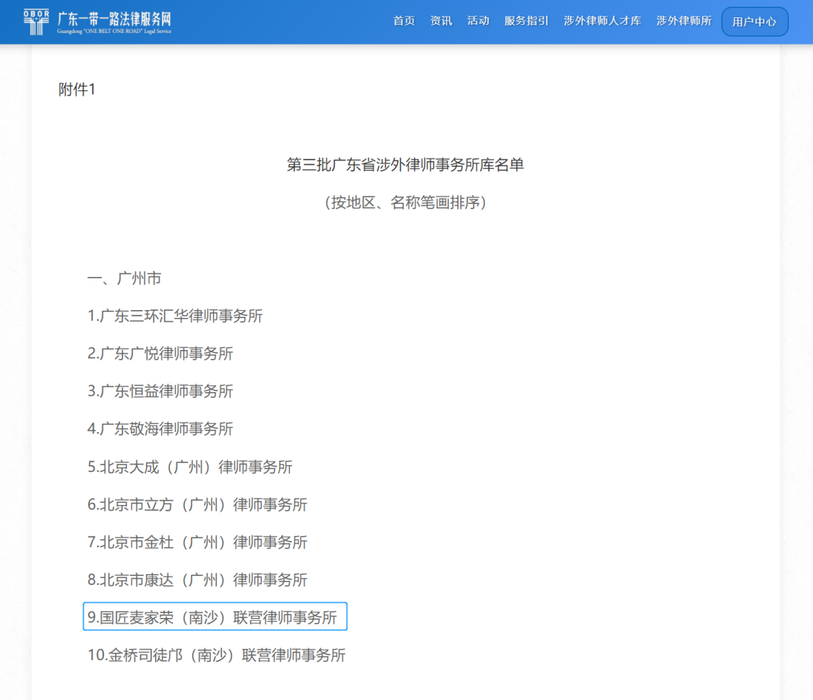Go to 首页 in navigation
Viewport: 813px width, 700px height.
[404, 21]
